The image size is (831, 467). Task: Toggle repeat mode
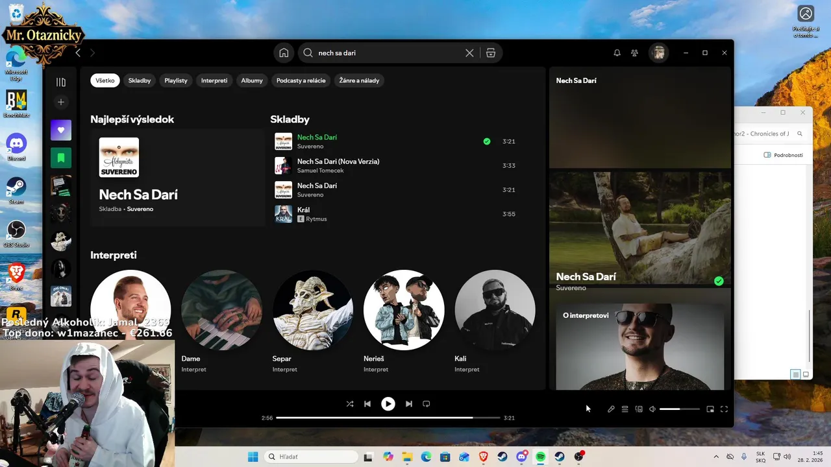pos(427,403)
